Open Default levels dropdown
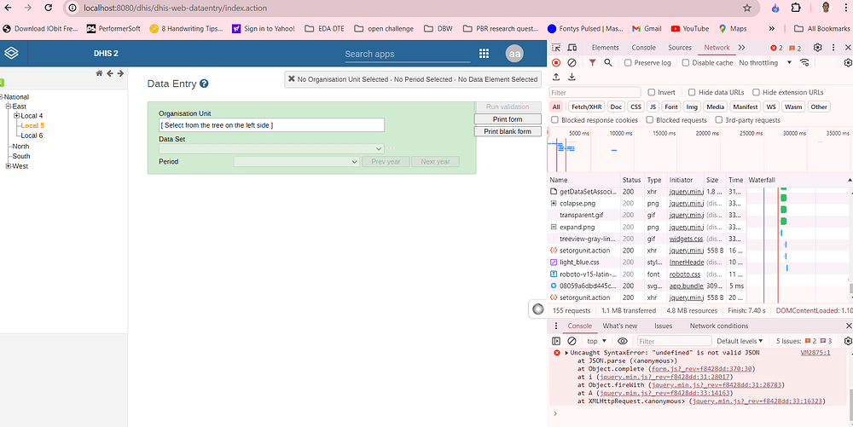 (x=740, y=341)
